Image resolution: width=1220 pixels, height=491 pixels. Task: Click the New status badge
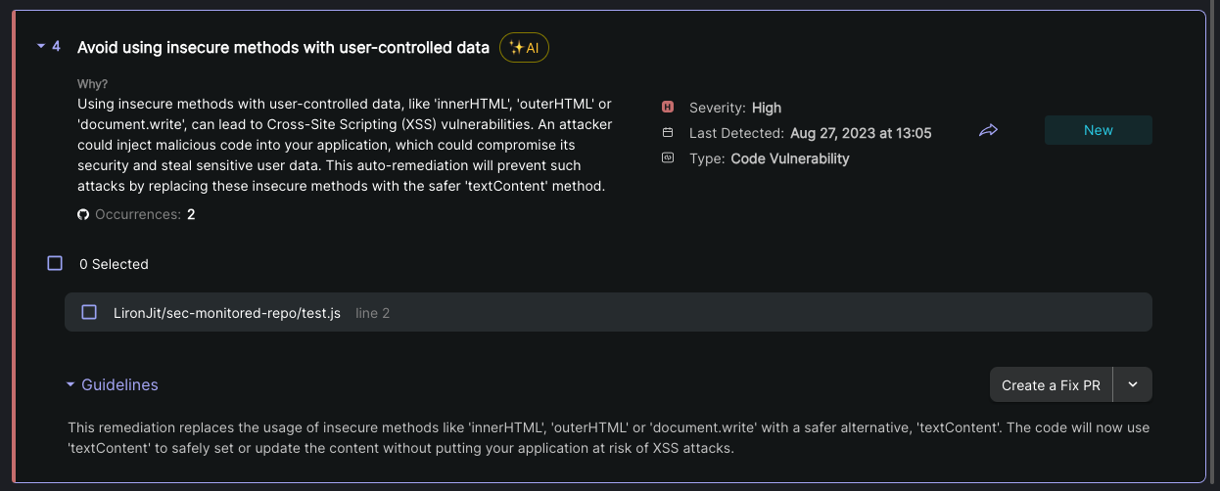pyautogui.click(x=1098, y=130)
